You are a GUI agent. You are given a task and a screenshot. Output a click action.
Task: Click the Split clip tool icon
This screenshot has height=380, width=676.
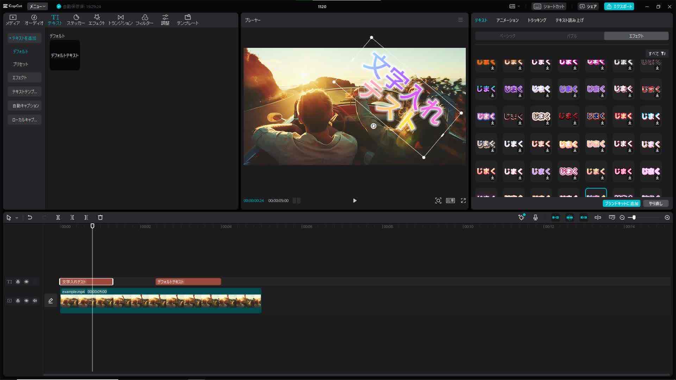pyautogui.click(x=58, y=217)
